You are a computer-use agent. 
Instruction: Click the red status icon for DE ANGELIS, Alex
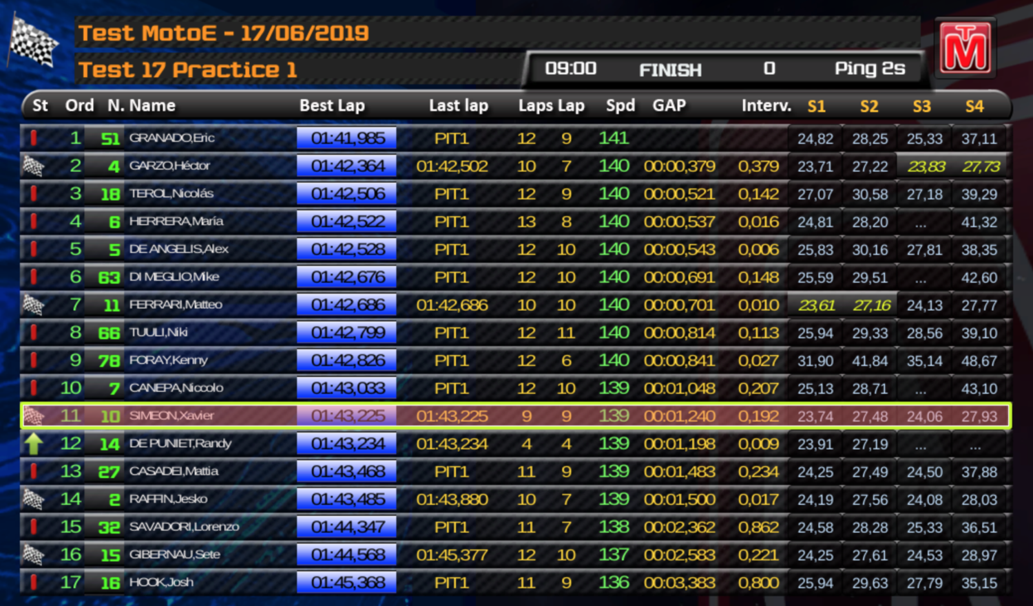33,249
